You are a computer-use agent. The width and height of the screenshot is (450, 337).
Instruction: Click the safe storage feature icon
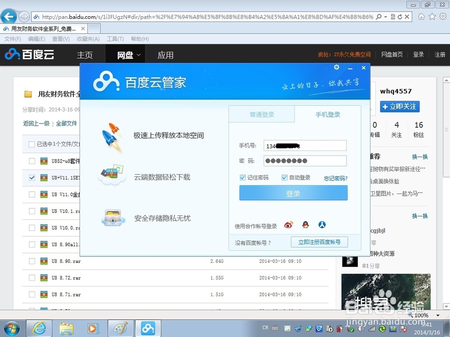pyautogui.click(x=113, y=218)
